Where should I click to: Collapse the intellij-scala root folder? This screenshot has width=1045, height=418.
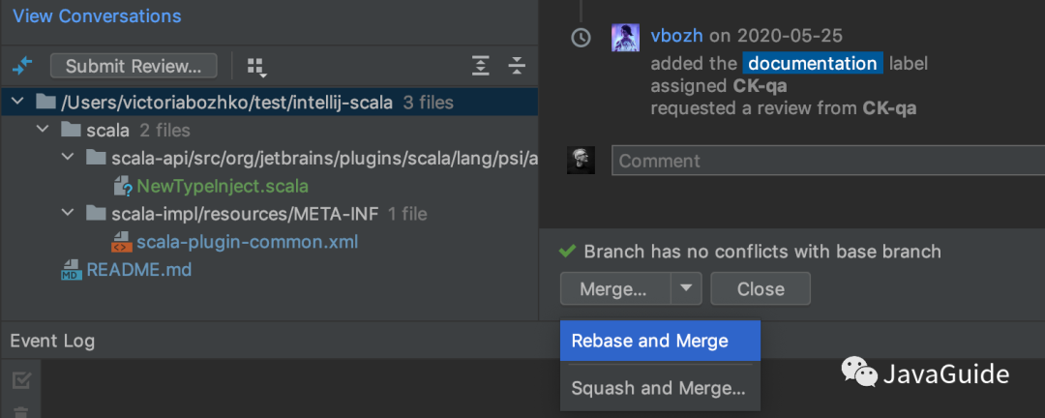(17, 102)
